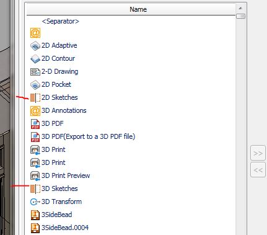This screenshot has width=267, height=235.
Task: Click the orange @ icon with no label
Action: (x=35, y=33)
